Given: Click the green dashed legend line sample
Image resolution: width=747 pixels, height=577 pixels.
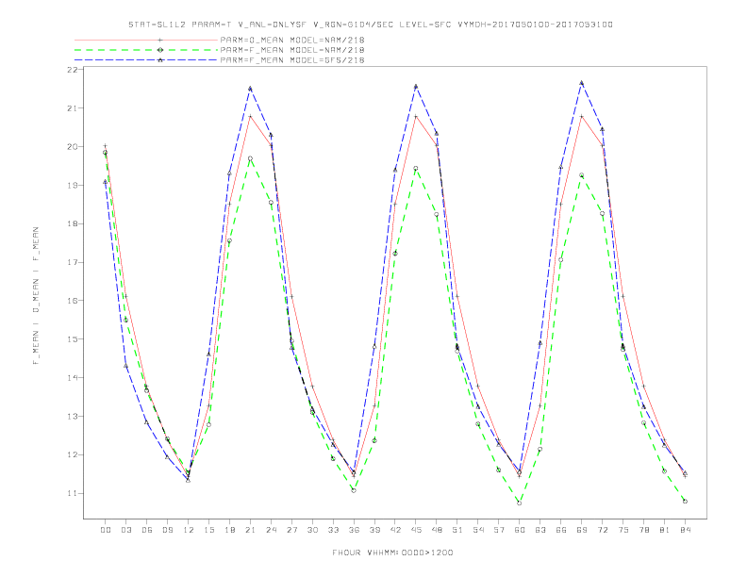Looking at the screenshot, I should [146, 50].
